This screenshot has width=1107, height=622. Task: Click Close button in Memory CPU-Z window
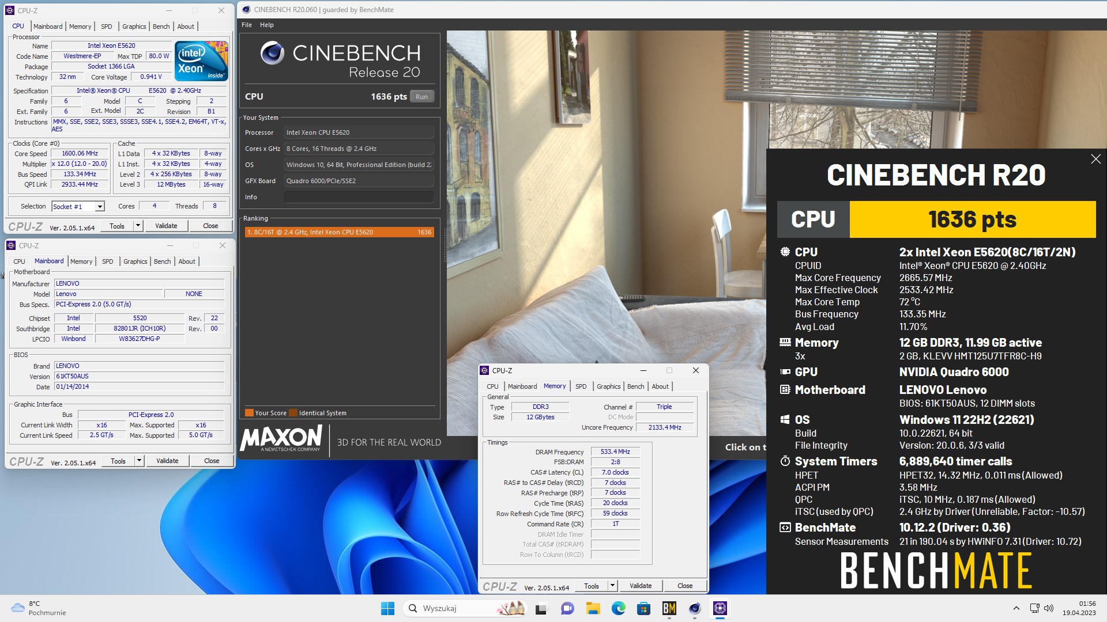click(685, 586)
